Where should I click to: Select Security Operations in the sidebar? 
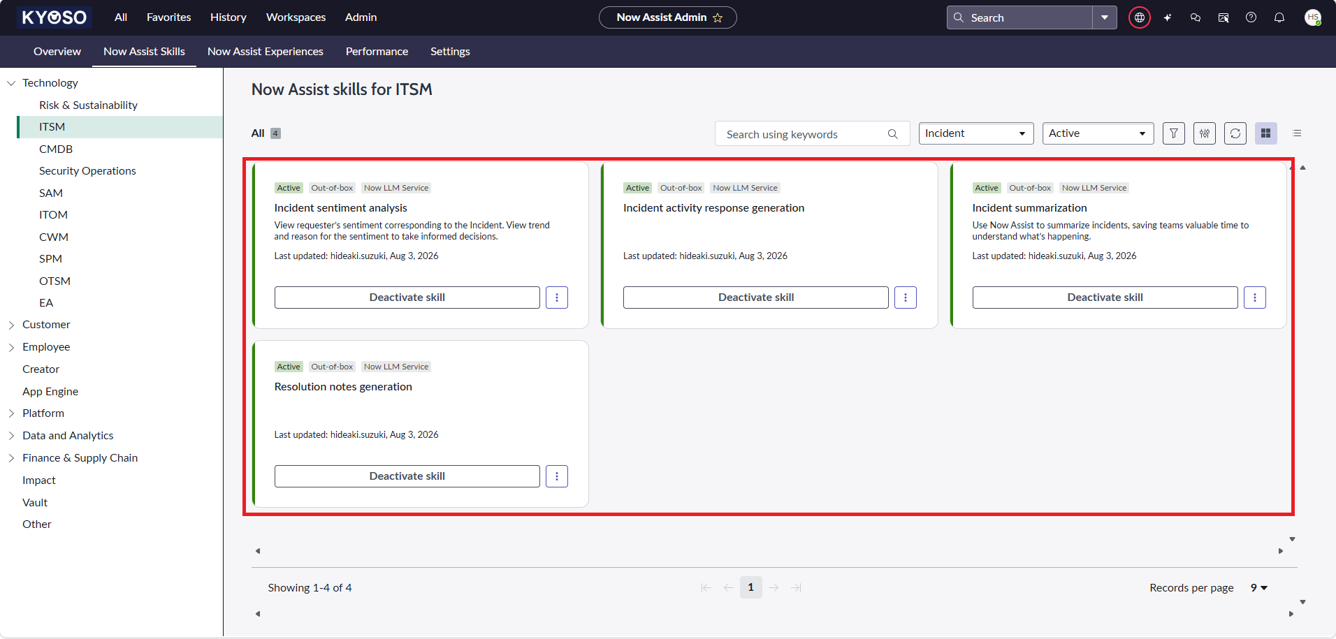pos(87,171)
